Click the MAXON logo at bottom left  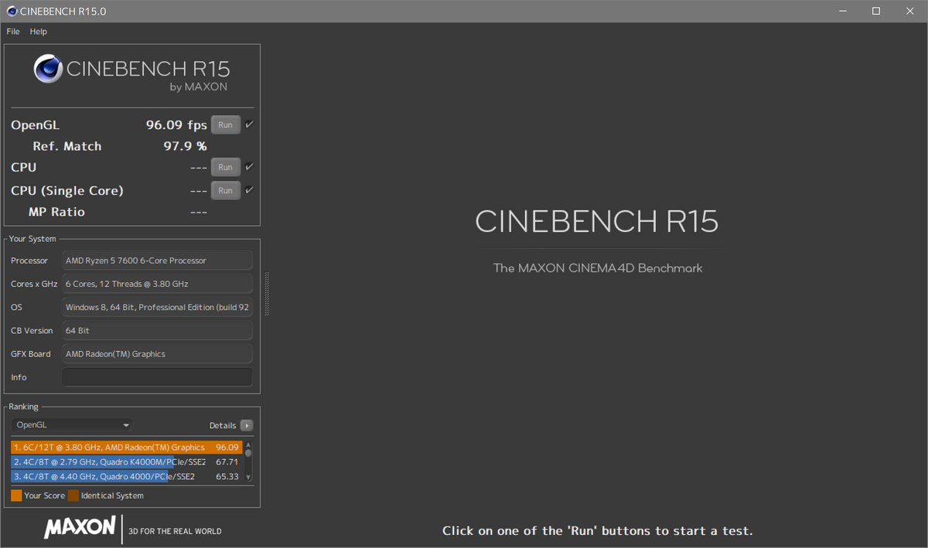click(x=80, y=528)
